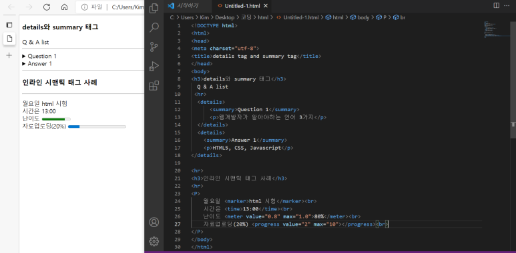This screenshot has height=253, width=516.
Task: Go to the browser home page
Action: (x=65, y=7)
